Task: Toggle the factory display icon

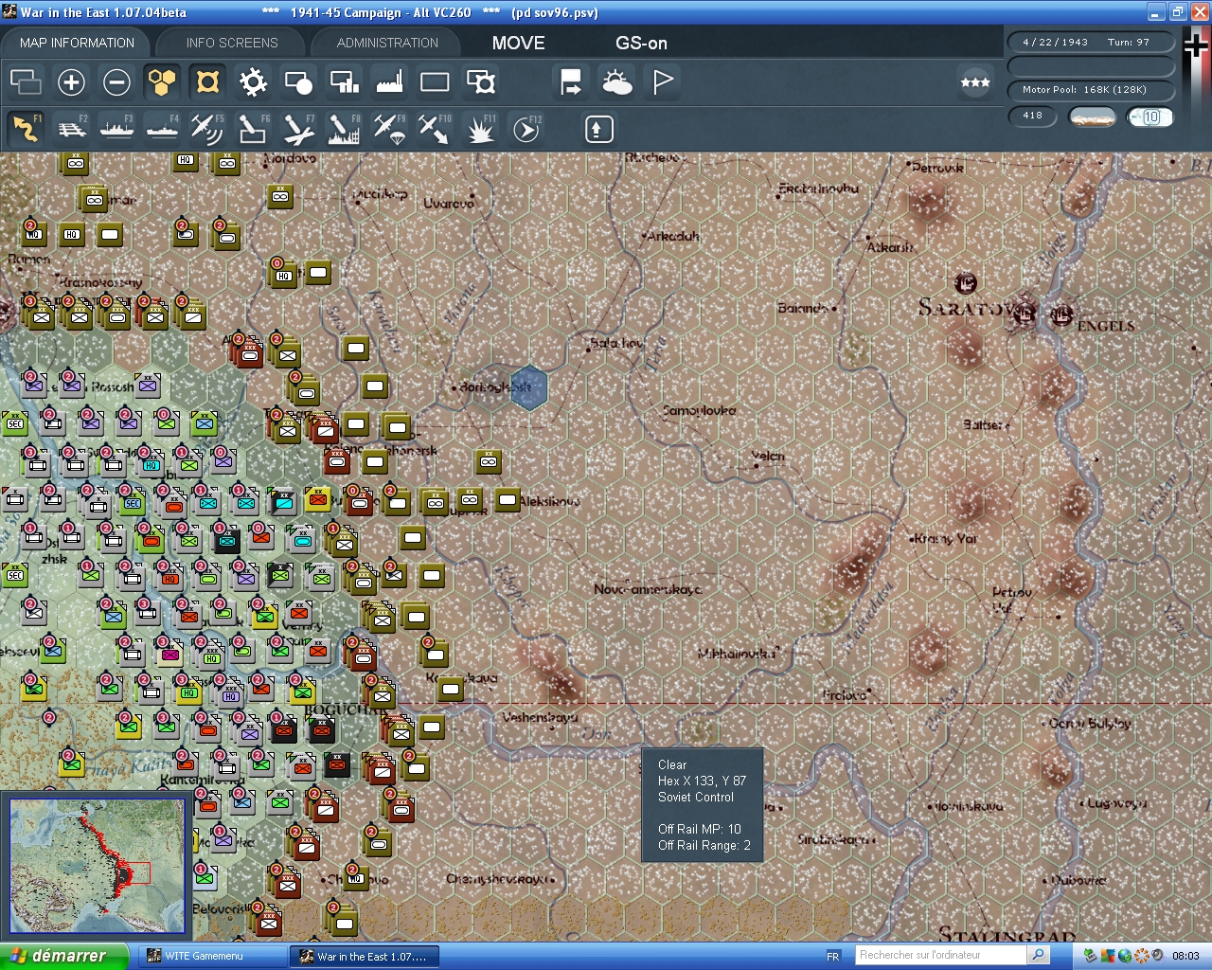Action: coord(389,82)
